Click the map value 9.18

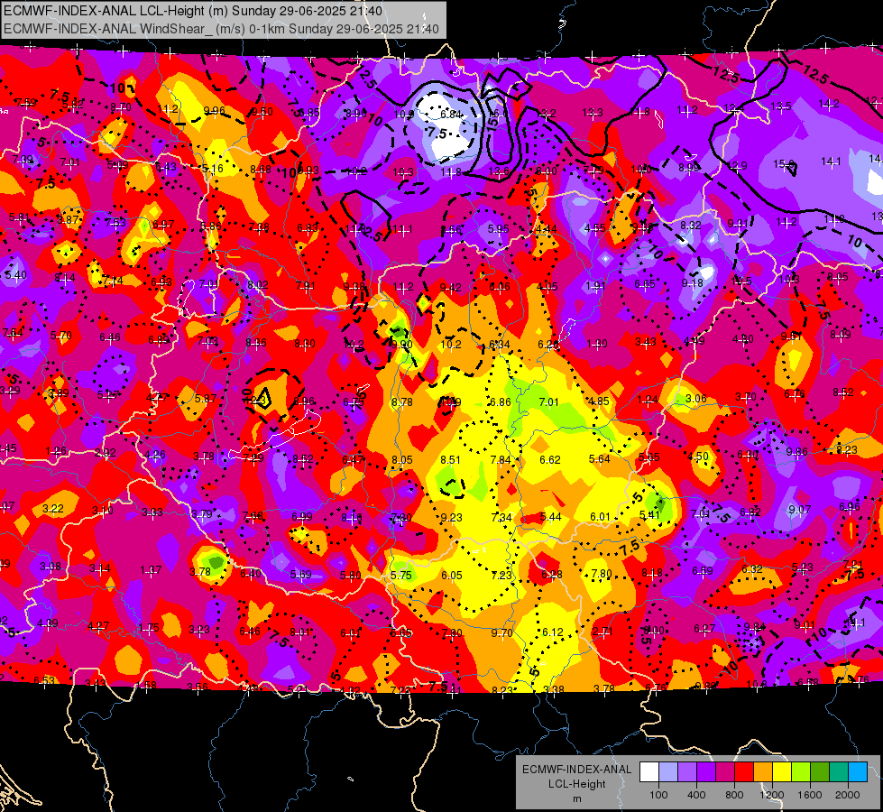point(692,283)
